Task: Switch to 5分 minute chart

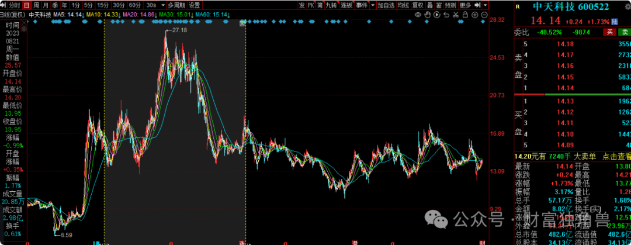Action: tap(88, 5)
